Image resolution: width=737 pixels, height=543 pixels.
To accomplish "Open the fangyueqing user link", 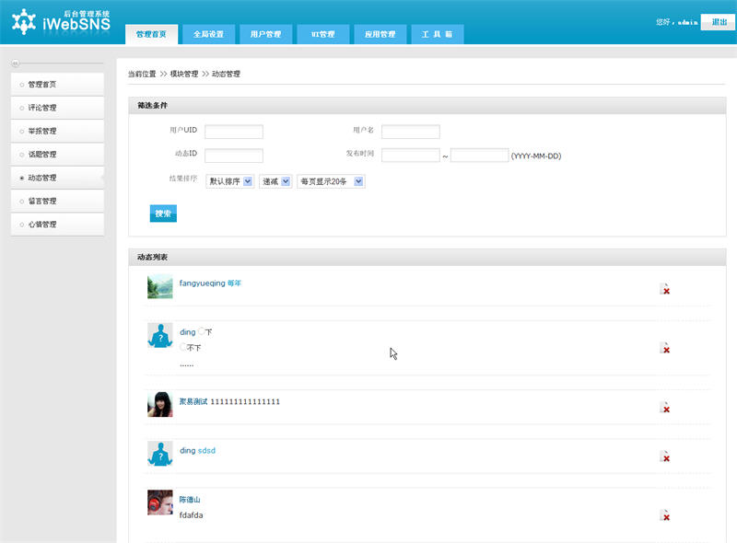I will coord(202,283).
